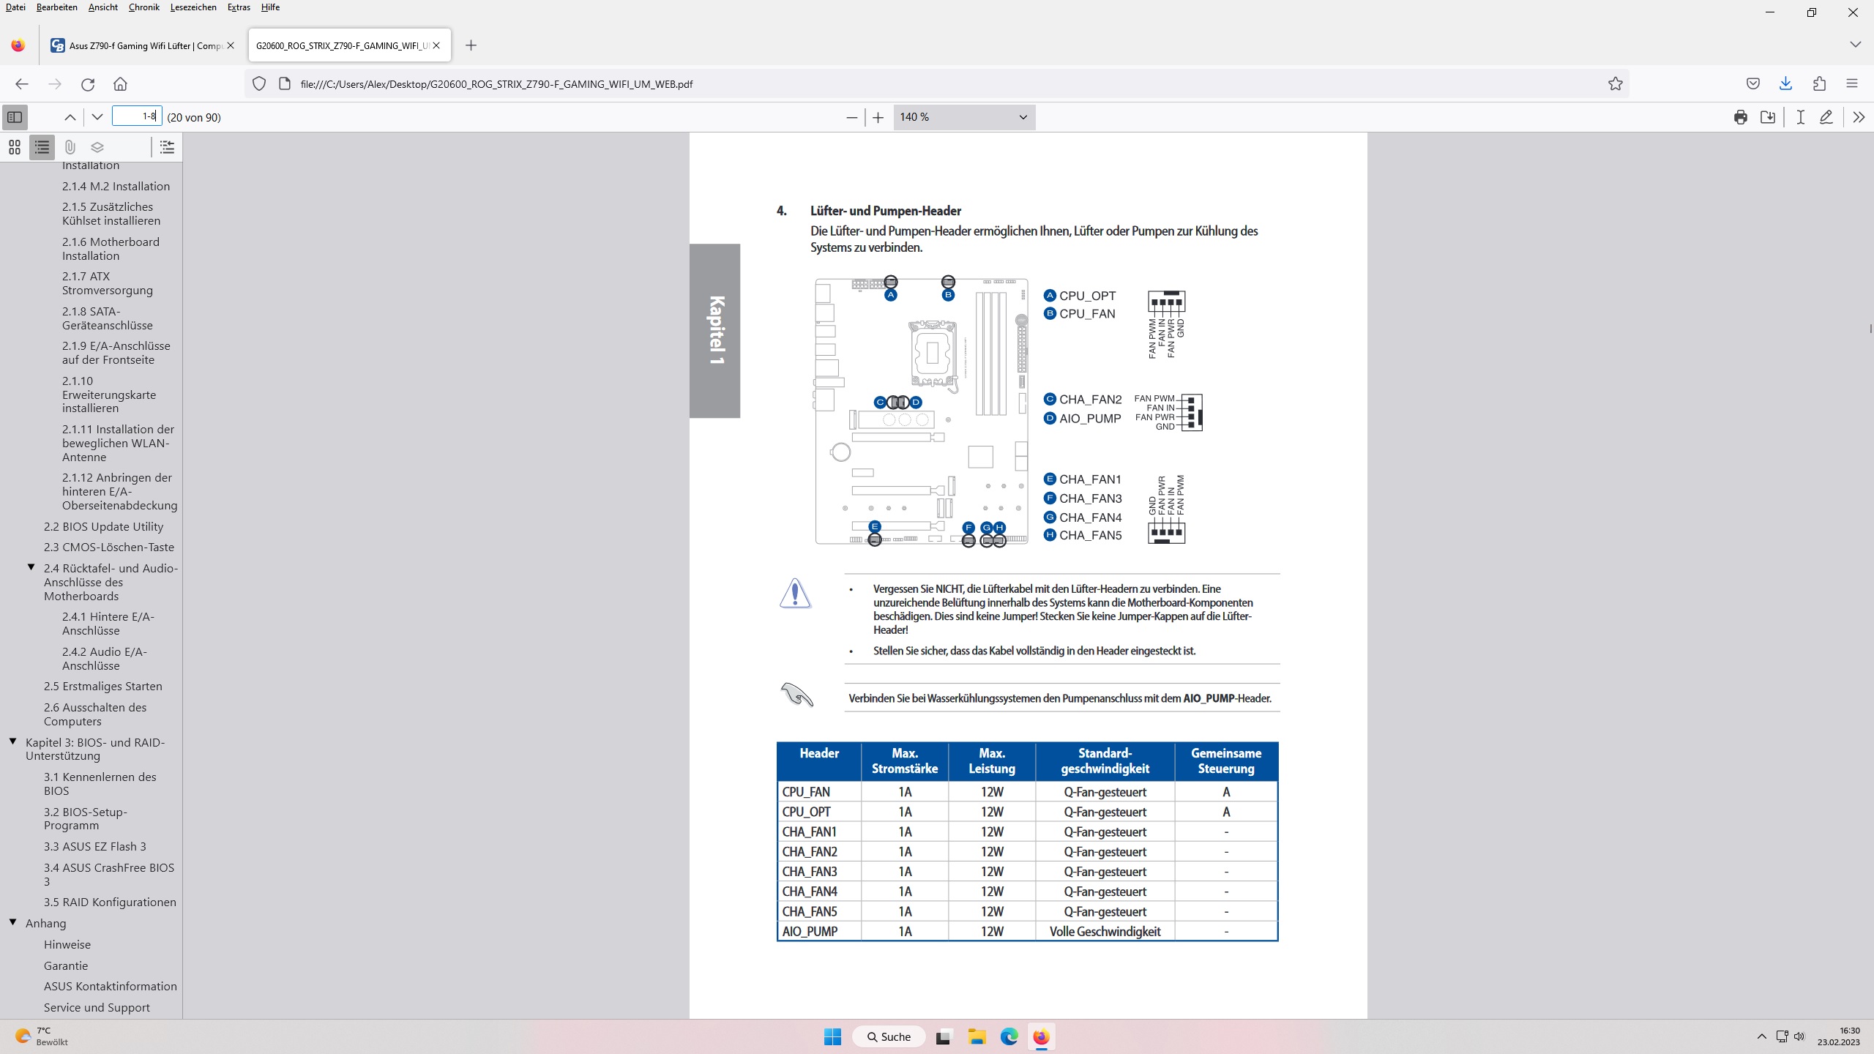This screenshot has width=1874, height=1054.
Task: Toggle the PDF sidebar panel
Action: 15,117
